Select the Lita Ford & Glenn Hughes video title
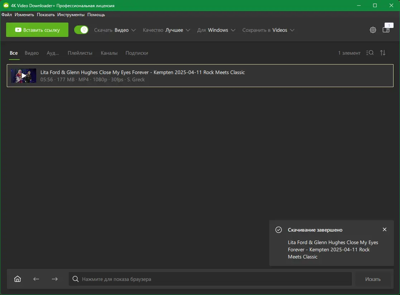The width and height of the screenshot is (400, 295). [143, 72]
